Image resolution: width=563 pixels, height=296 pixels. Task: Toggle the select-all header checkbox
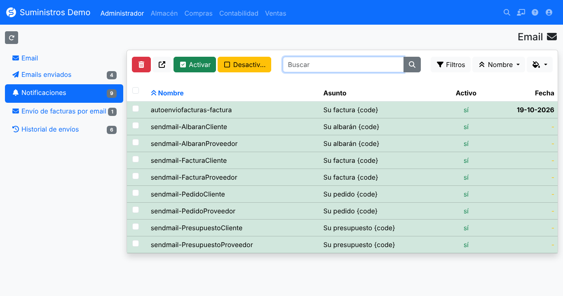(136, 90)
